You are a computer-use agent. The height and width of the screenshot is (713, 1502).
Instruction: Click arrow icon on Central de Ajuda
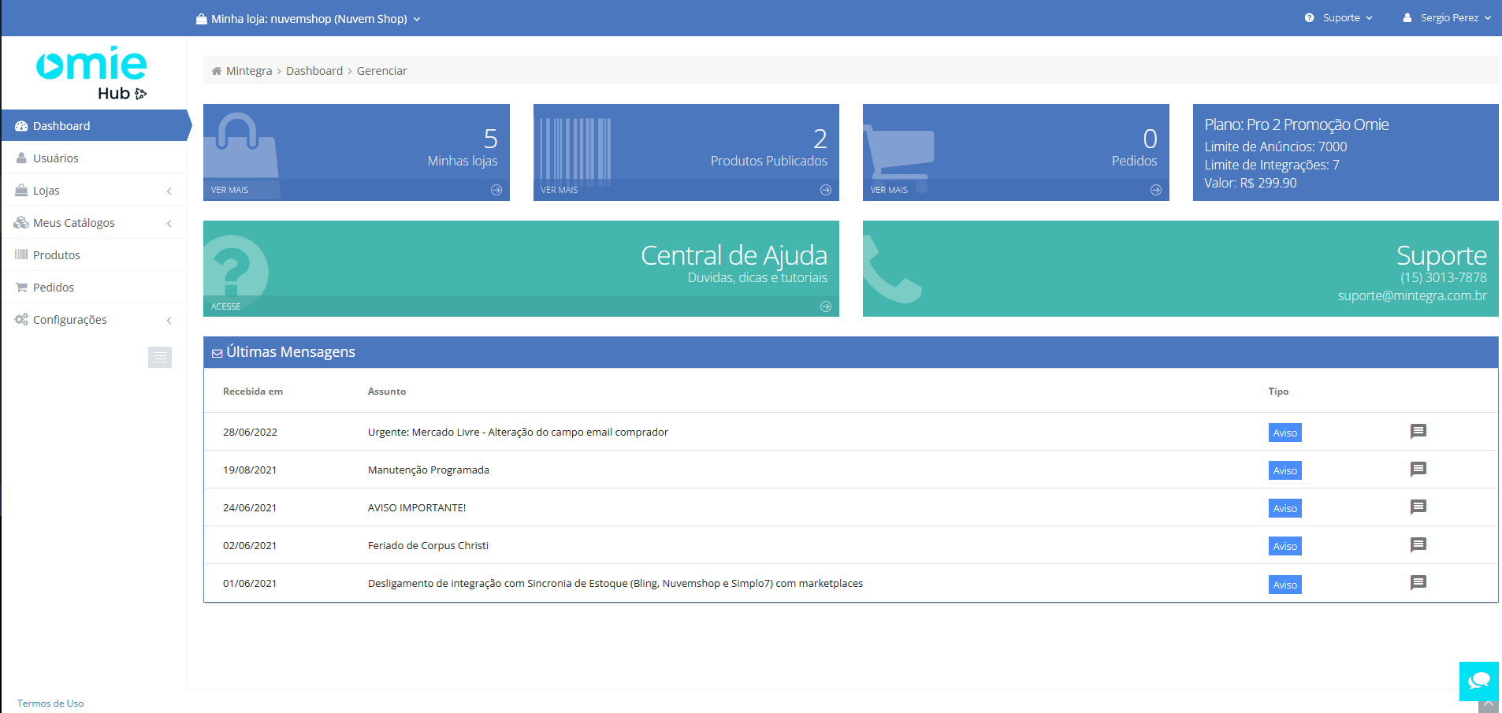point(826,306)
